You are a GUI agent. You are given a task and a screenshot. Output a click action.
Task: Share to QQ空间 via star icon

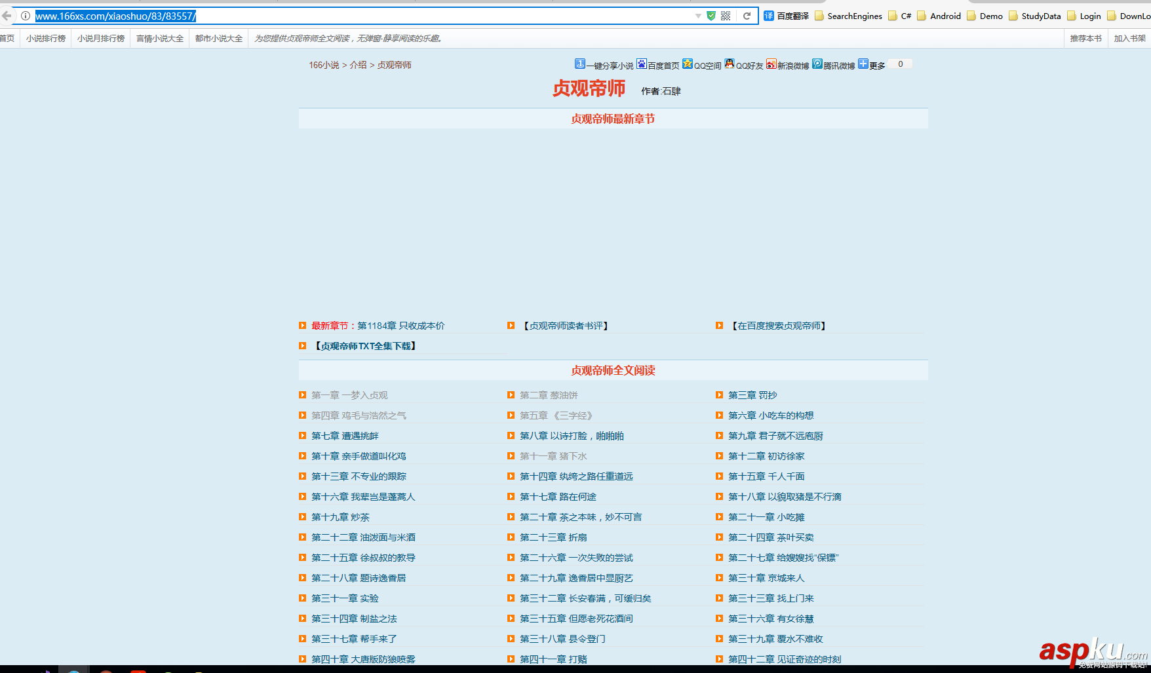(x=688, y=64)
